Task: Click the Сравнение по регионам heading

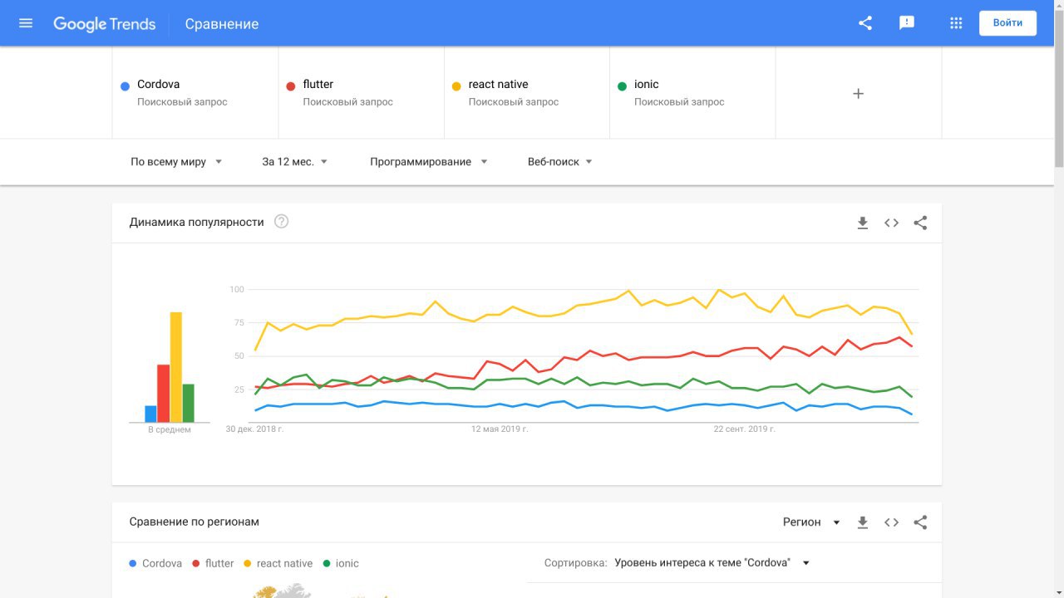Action: tap(195, 522)
